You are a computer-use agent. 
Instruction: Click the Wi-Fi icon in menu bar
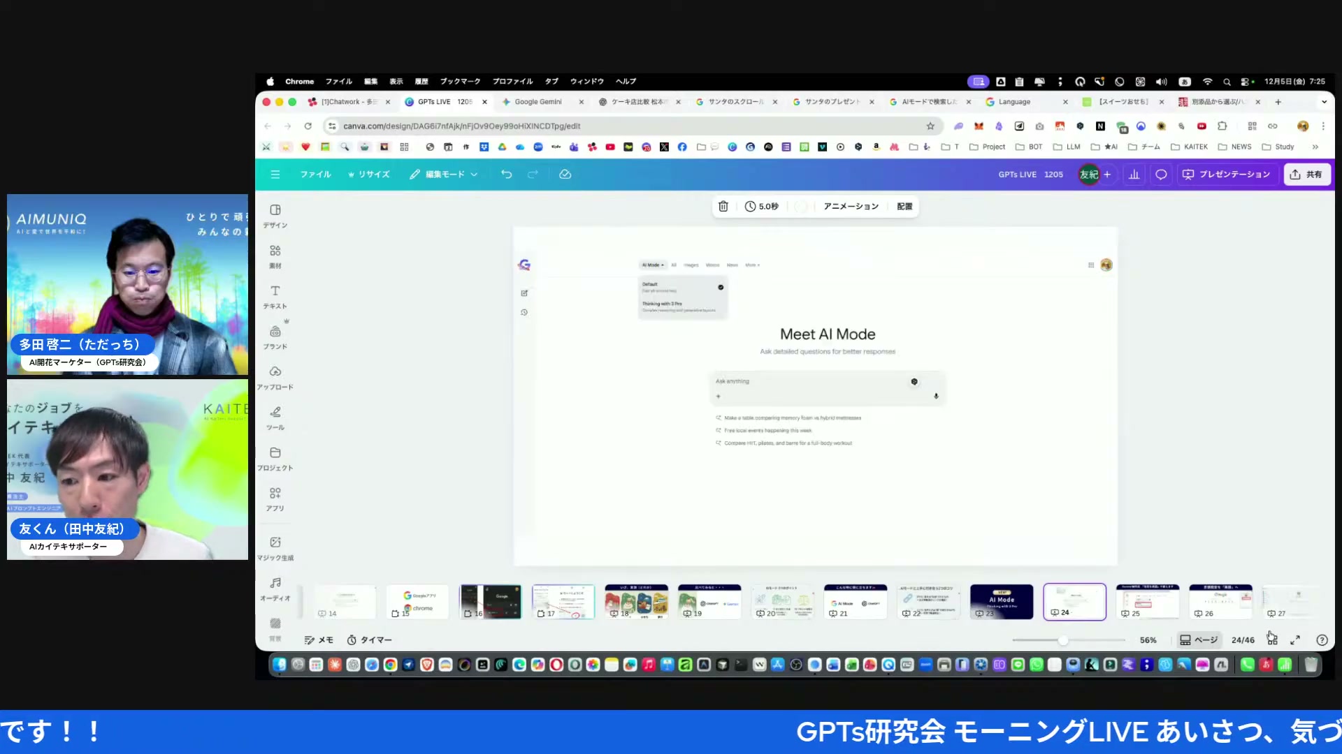pyautogui.click(x=1207, y=82)
